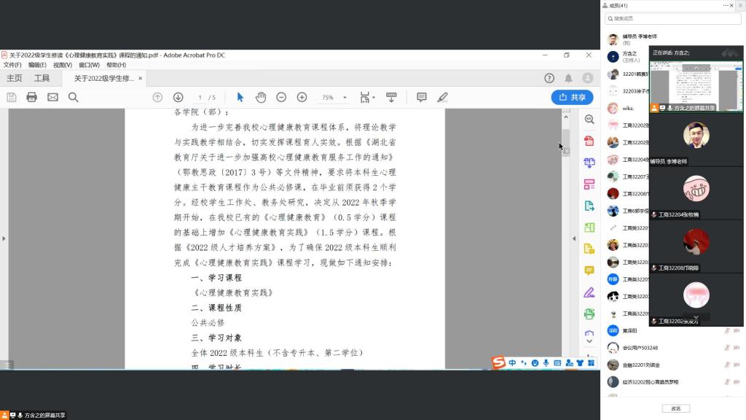
Task: Select the arrow selection tool
Action: [x=240, y=97]
